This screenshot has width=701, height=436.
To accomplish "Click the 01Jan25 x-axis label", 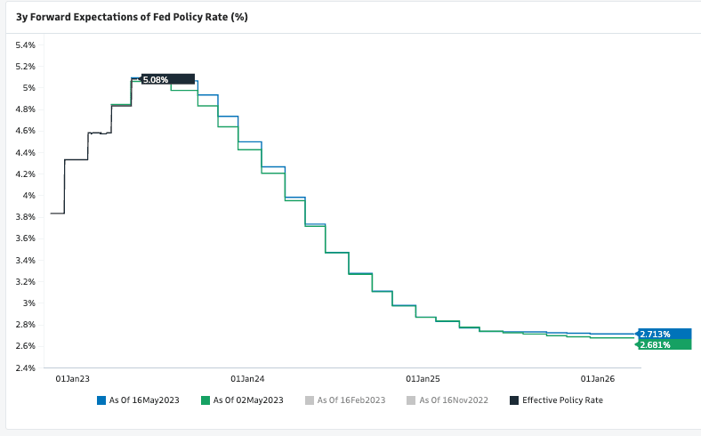I will 423,378.
